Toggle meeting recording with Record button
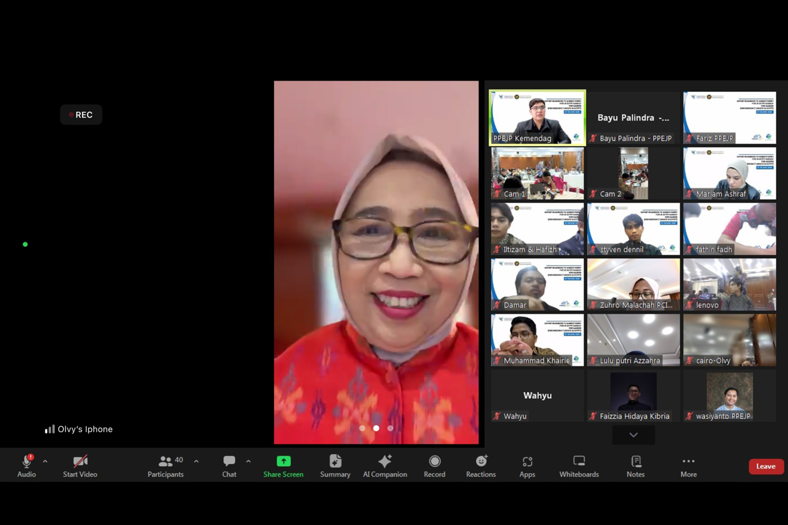The image size is (788, 525). click(x=434, y=466)
